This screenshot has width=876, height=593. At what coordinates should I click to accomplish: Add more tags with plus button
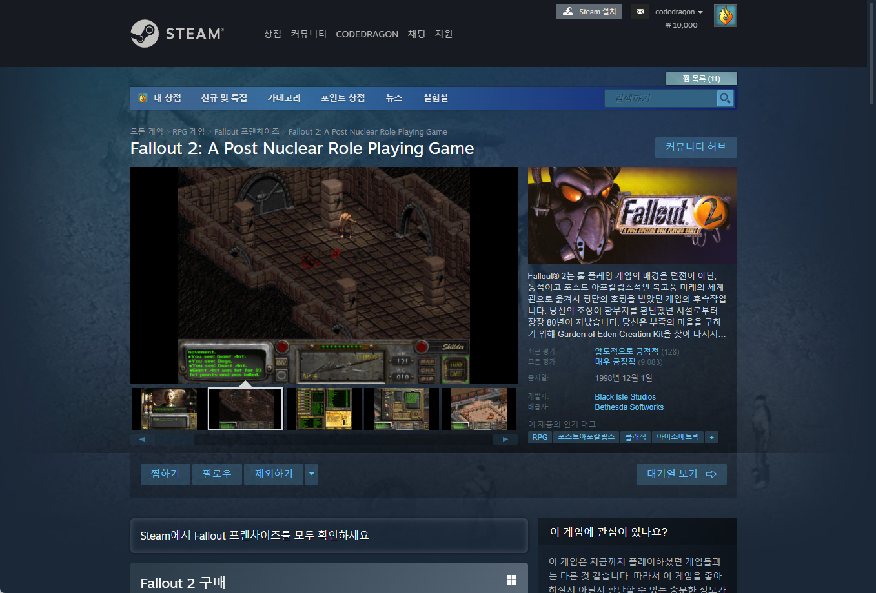(711, 437)
